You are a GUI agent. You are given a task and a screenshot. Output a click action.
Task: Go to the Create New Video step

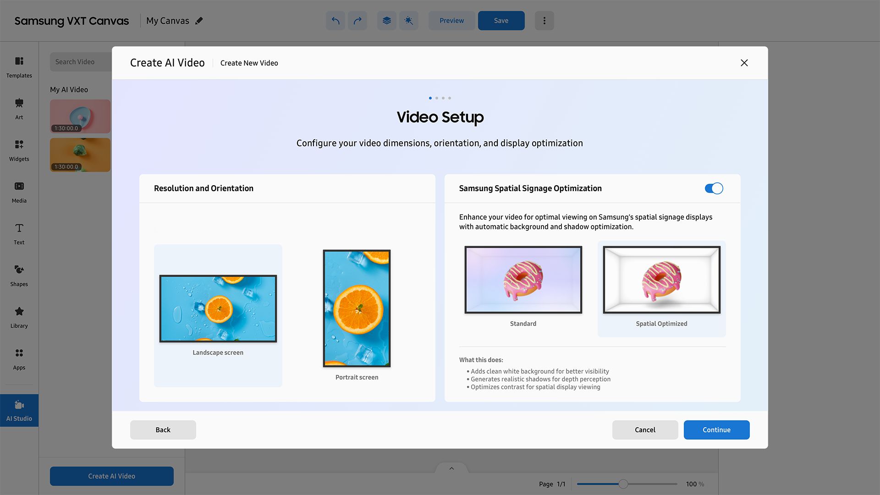249,63
